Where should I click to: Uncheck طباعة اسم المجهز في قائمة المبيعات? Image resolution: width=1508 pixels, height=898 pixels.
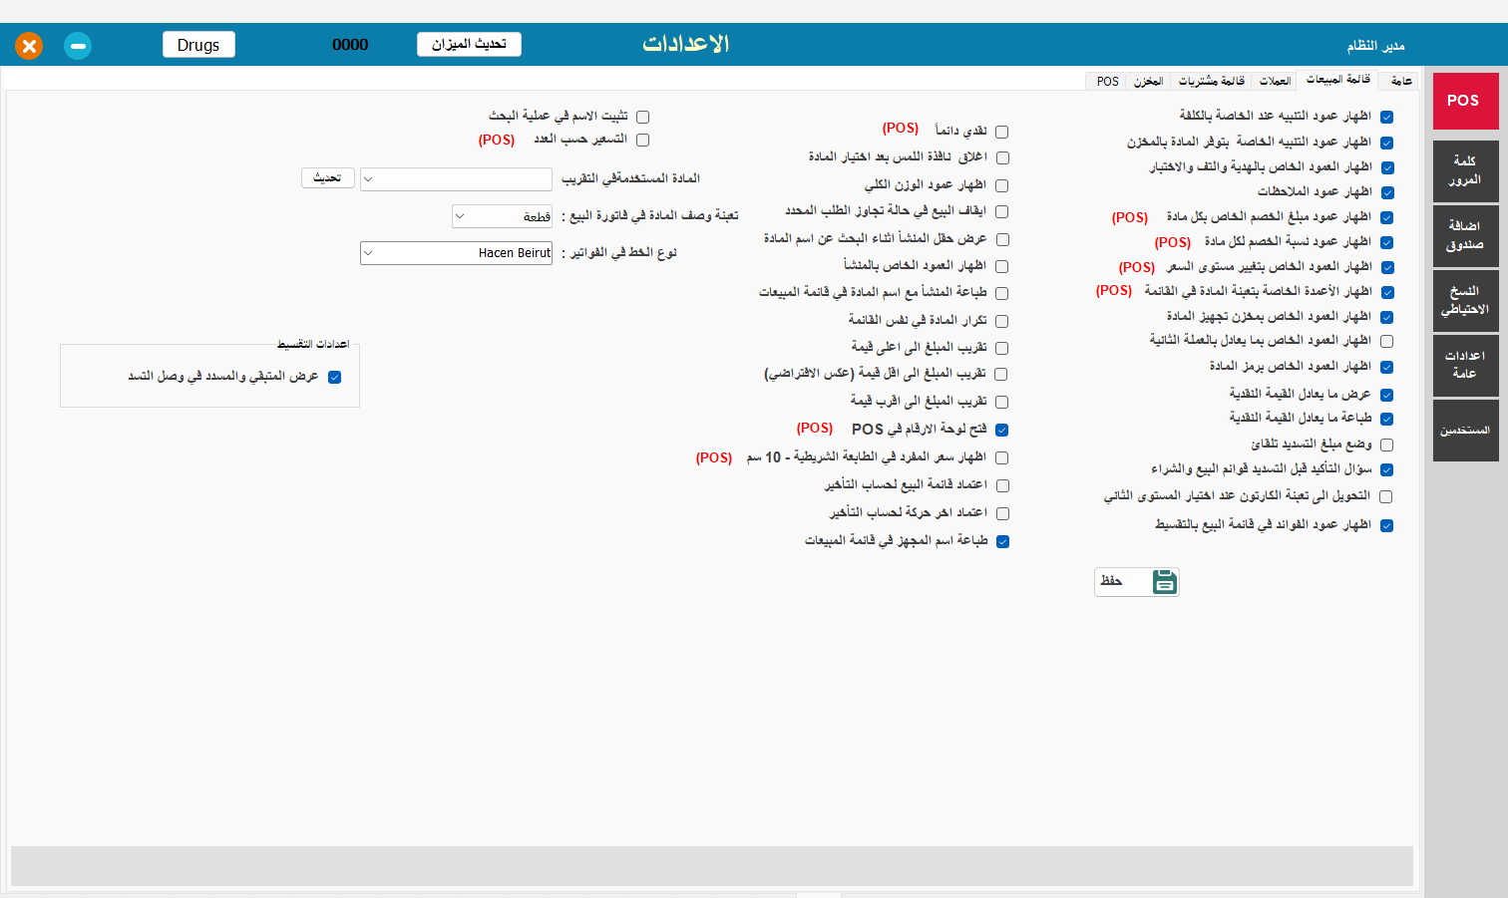coord(1002,541)
